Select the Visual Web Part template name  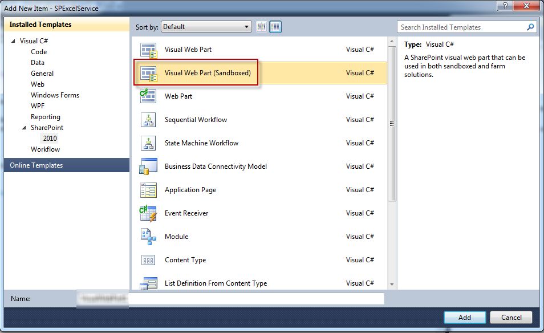point(188,50)
